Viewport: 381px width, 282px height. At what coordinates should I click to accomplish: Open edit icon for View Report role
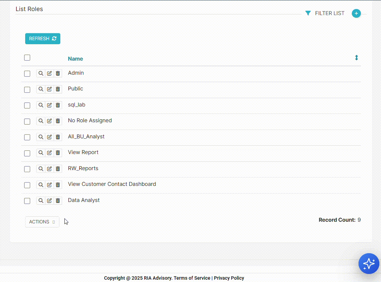tap(49, 153)
